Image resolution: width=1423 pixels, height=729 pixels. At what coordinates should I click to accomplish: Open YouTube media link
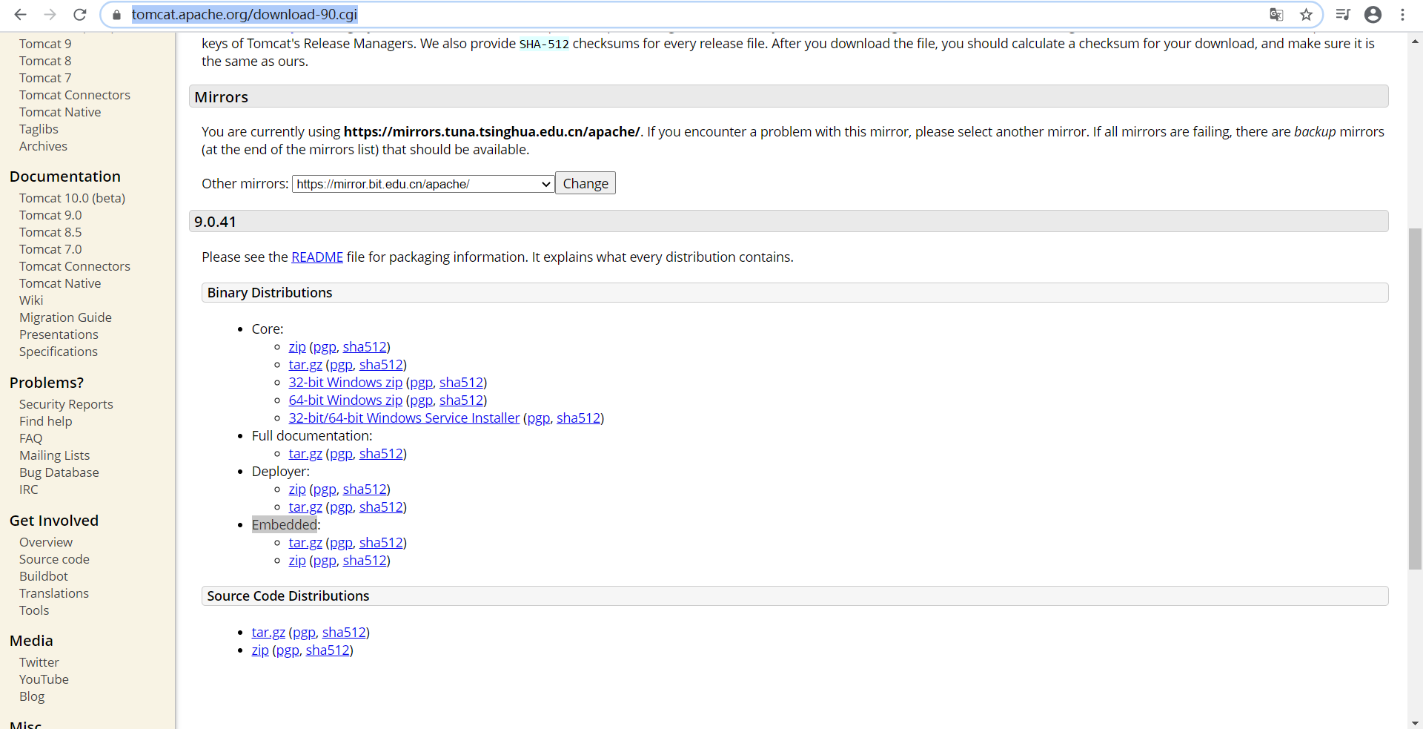coord(44,679)
